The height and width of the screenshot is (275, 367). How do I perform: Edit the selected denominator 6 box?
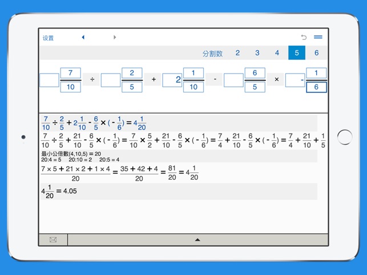(x=316, y=87)
